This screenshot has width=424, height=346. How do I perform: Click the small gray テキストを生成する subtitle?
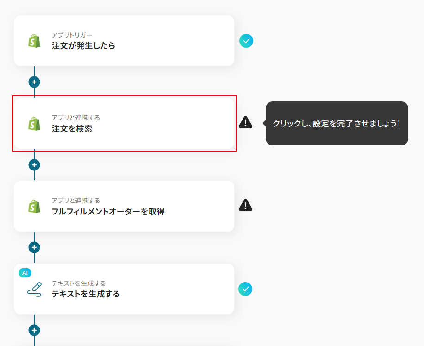78,283
